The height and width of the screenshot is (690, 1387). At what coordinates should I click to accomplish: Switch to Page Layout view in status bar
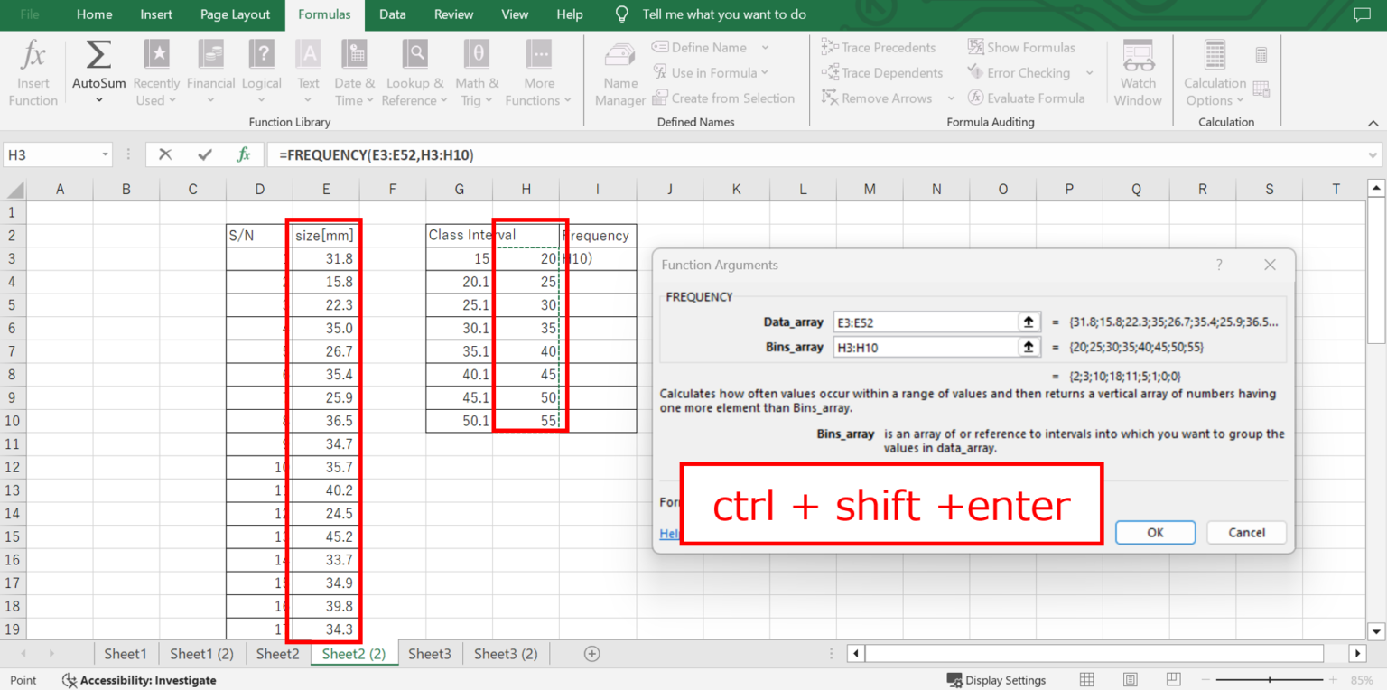click(x=1130, y=680)
